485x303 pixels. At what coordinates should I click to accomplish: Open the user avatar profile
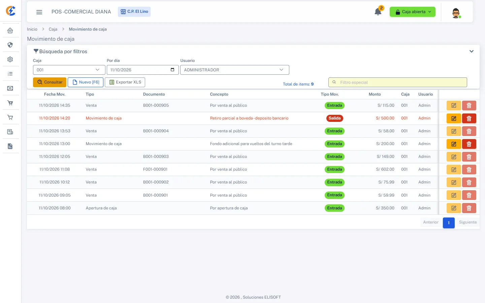[456, 13]
